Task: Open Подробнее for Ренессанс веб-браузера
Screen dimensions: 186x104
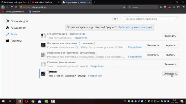Action: [135, 57]
